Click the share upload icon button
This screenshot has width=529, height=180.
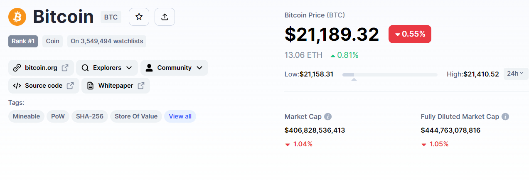[x=165, y=17]
